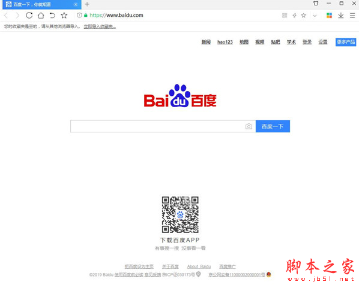359x285 pixels.
Task: Click the Baidu app QR code
Action: coord(180,215)
